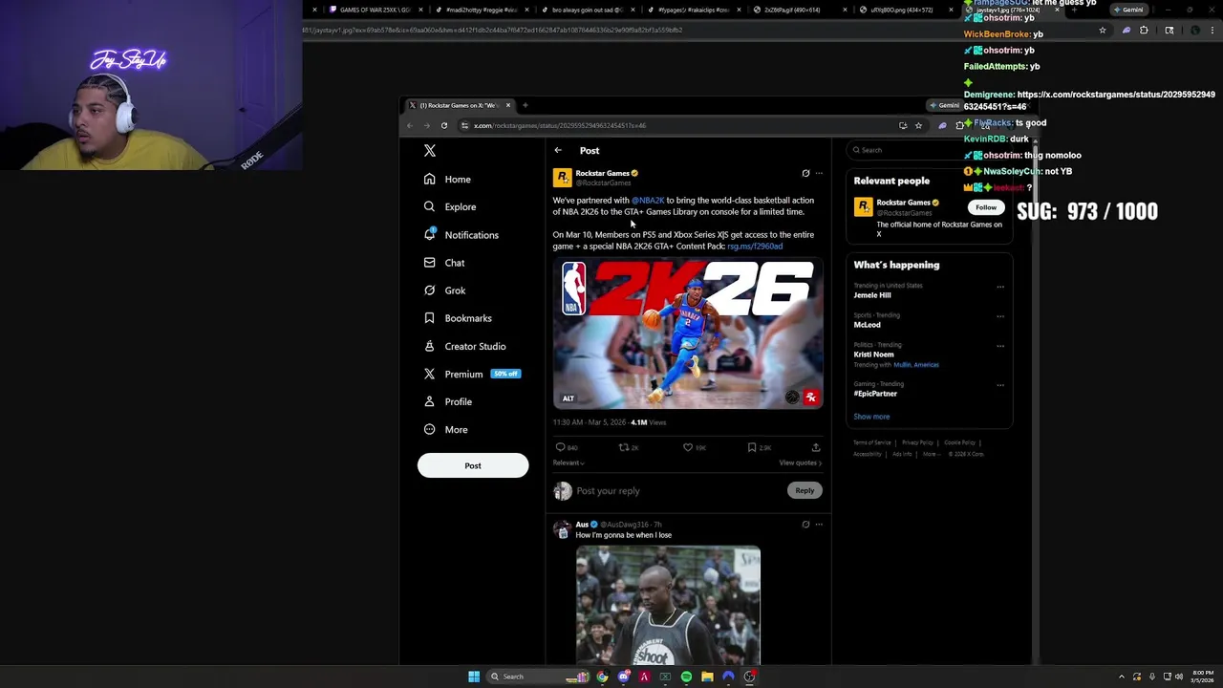Open more options for Kristi Noem trend

pos(1000,346)
